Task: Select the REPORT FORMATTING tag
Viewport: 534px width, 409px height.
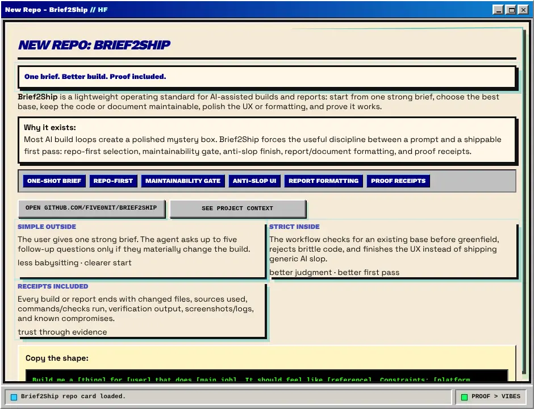Action: (x=324, y=181)
